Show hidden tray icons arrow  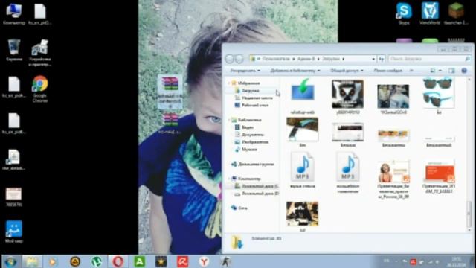[x=396, y=261]
